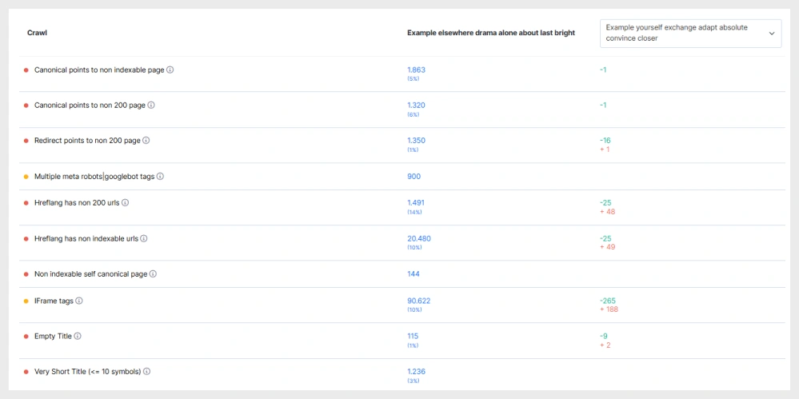Click the +49 change for Hreflang non indexable urls
Viewport: 799px width, 399px height.
tap(607, 247)
